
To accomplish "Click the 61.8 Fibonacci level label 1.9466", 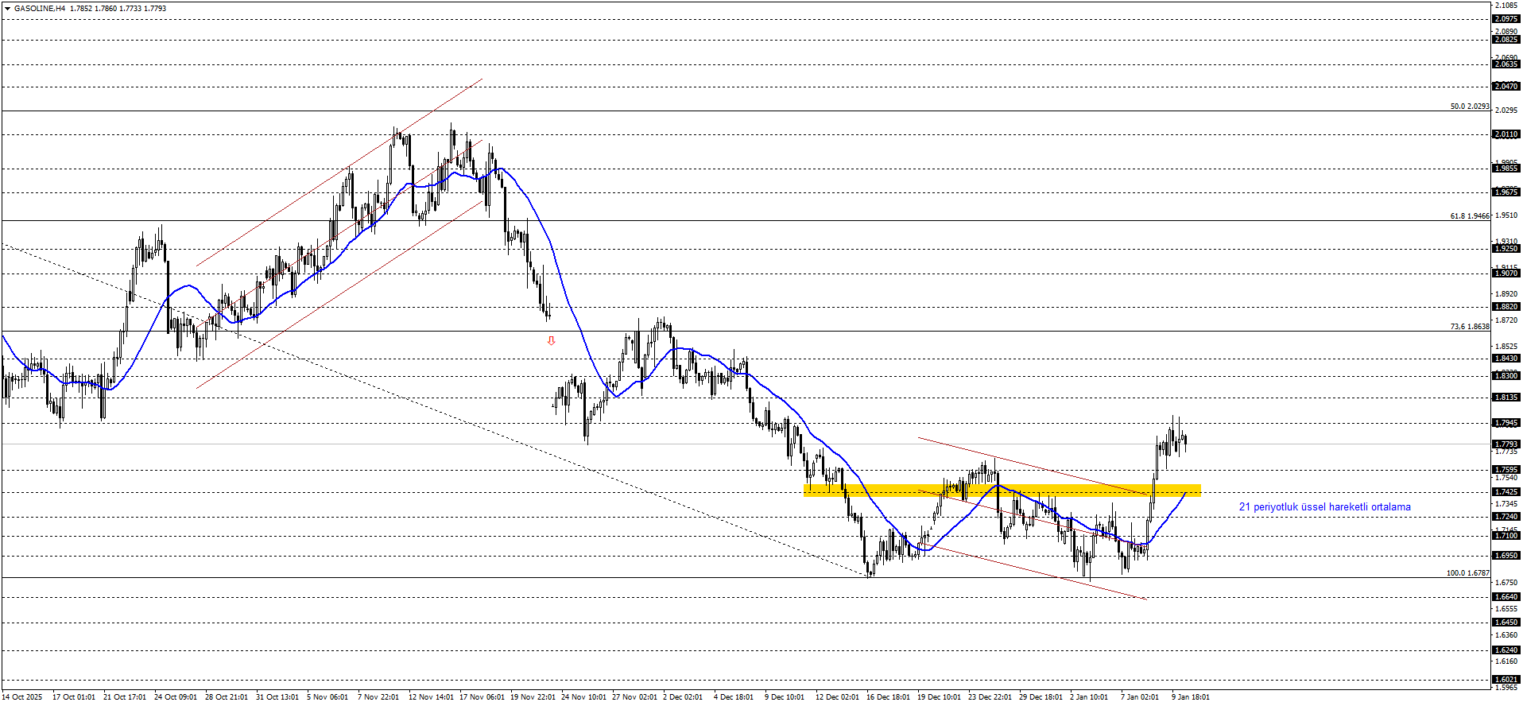I will tap(1469, 216).
